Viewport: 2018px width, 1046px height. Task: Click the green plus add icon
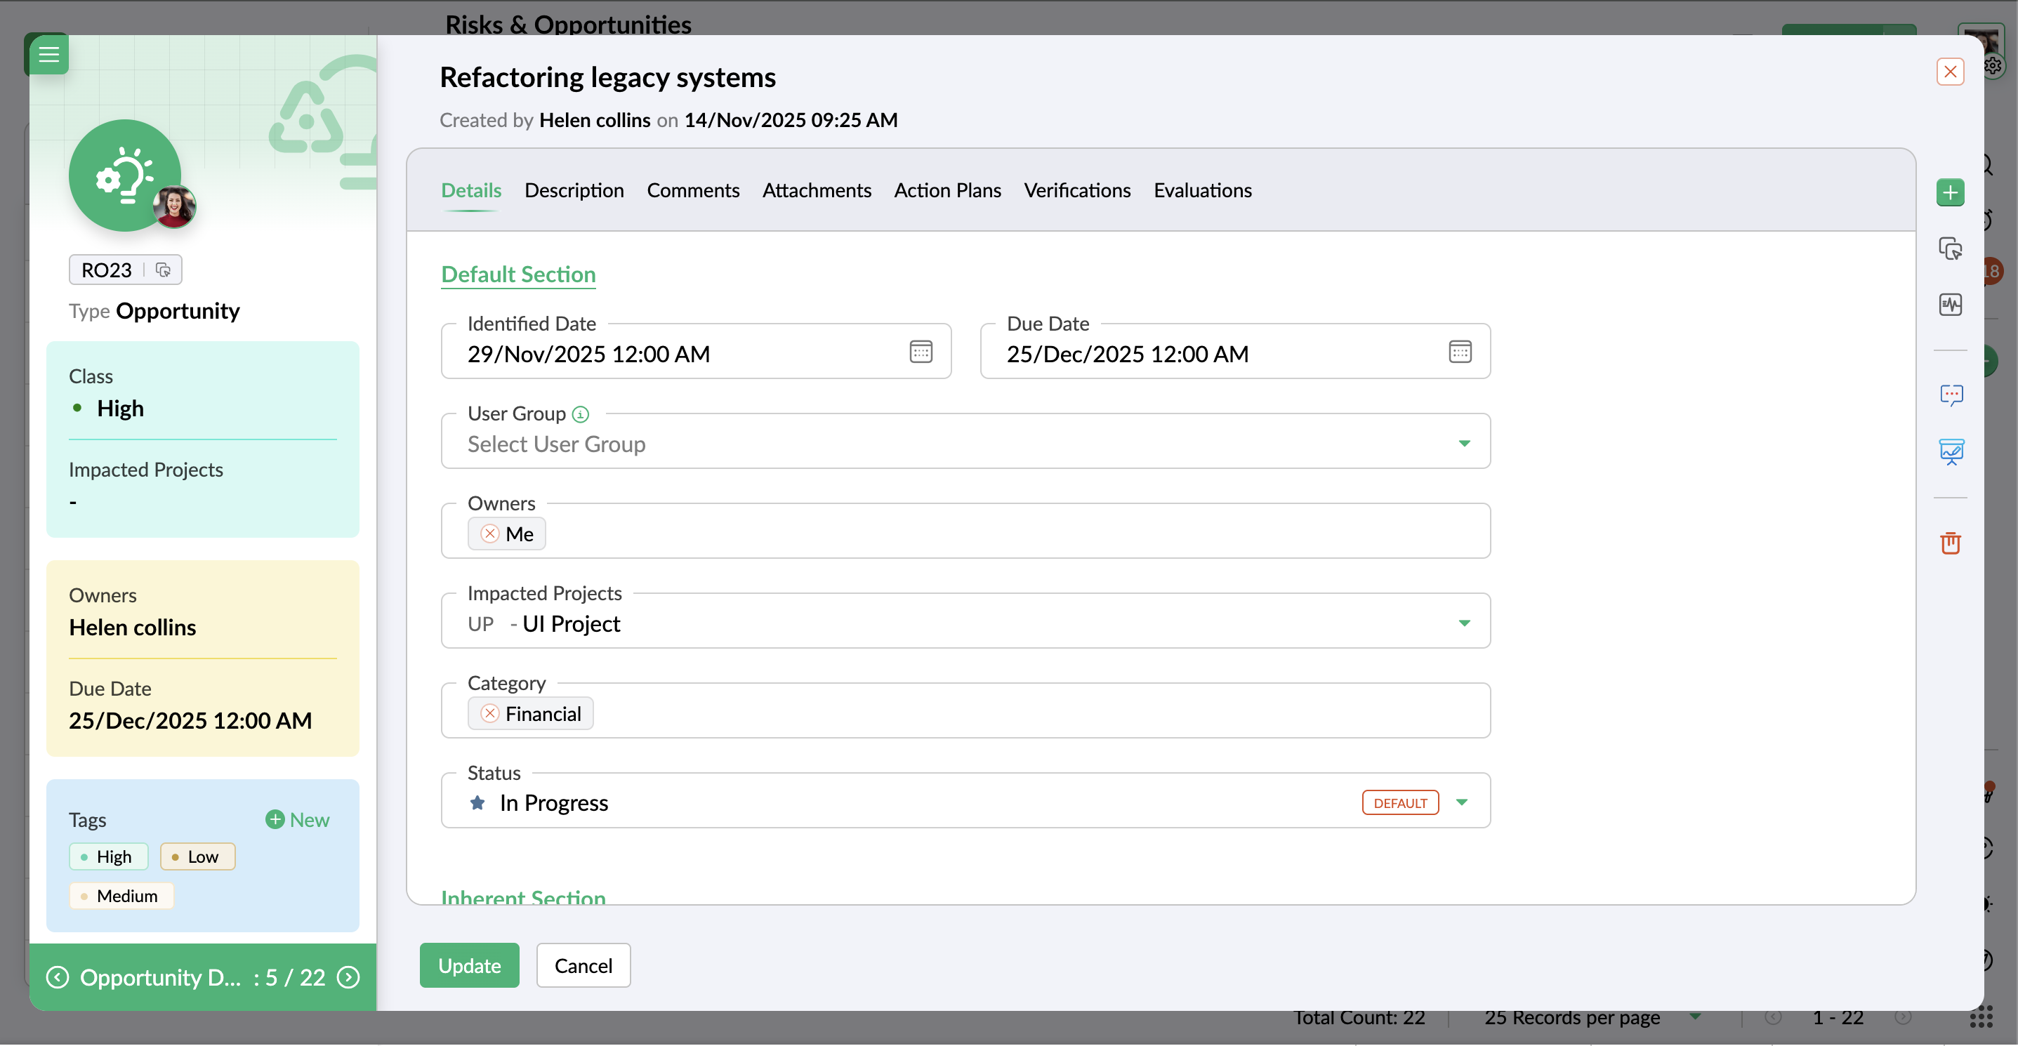pyautogui.click(x=1950, y=192)
